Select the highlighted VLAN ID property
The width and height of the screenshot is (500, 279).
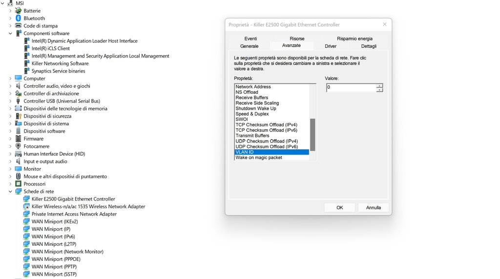coord(271,152)
